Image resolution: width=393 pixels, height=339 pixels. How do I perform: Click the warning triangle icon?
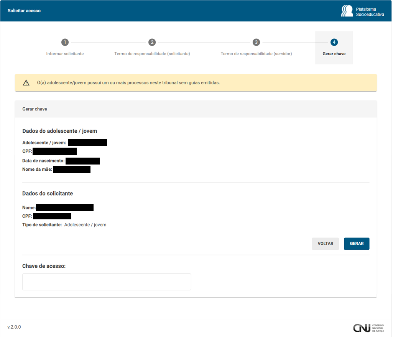(x=26, y=83)
